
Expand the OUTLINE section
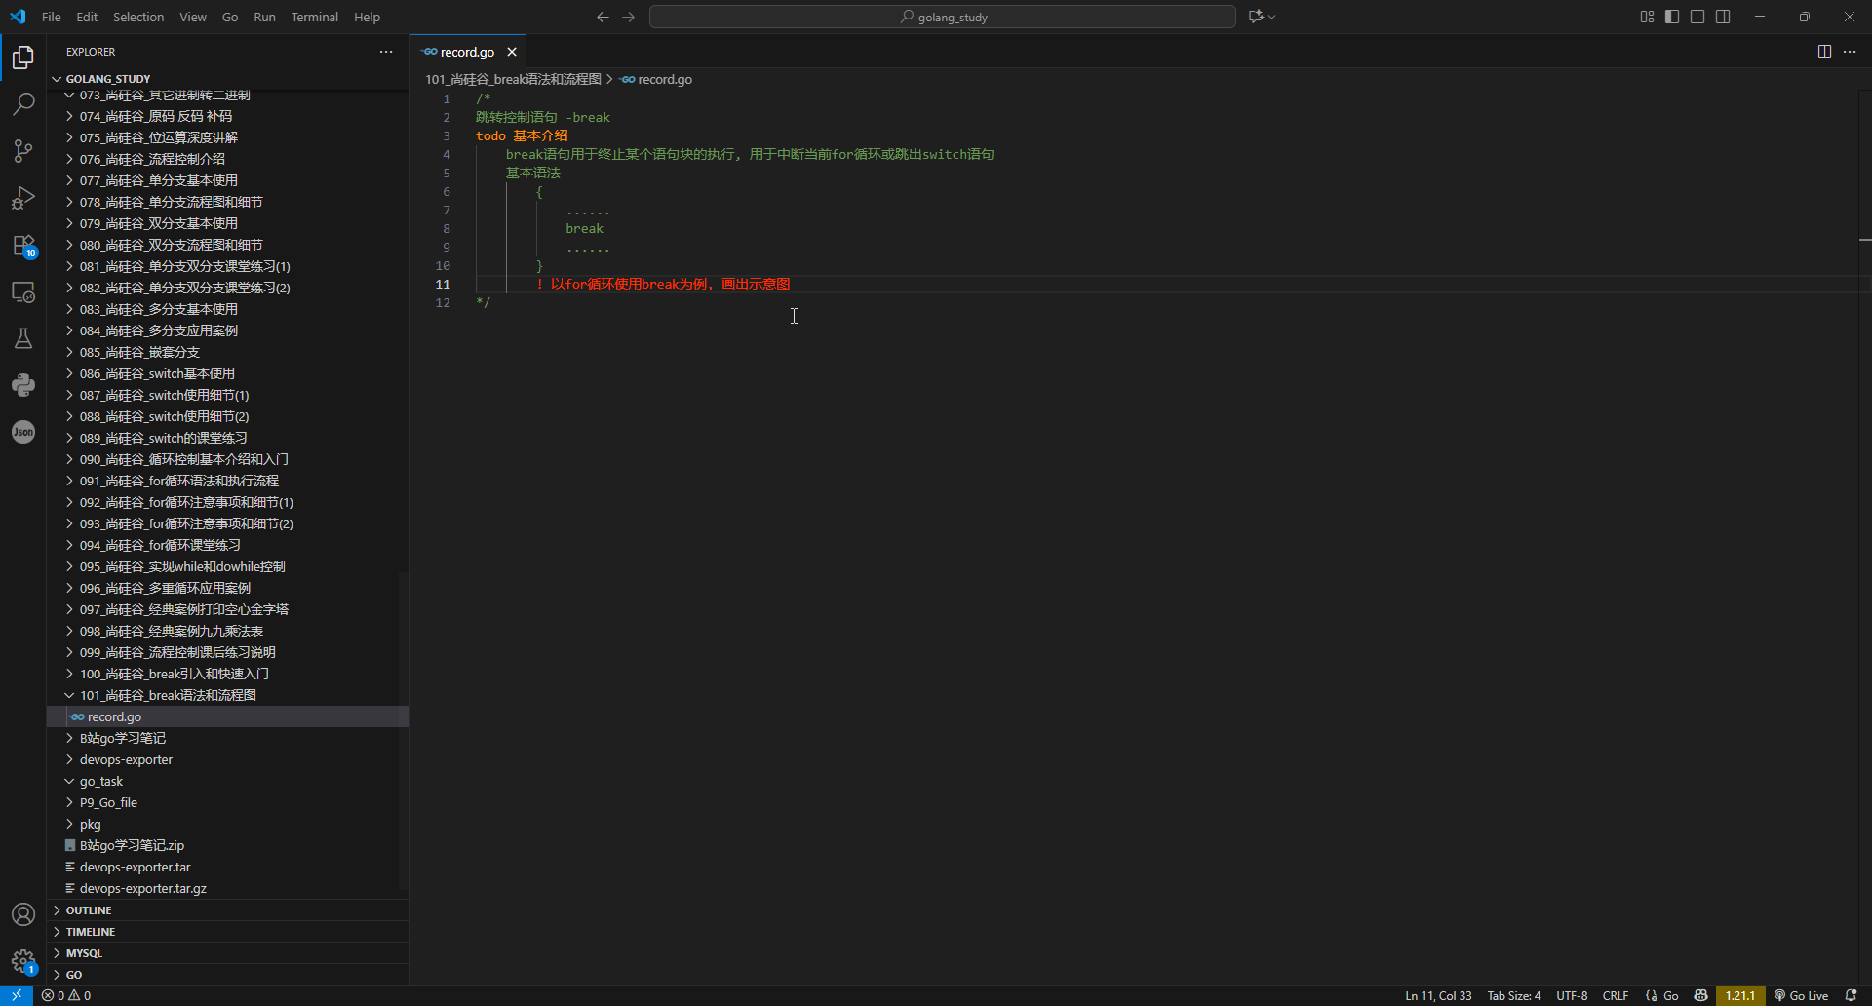tap(227, 910)
